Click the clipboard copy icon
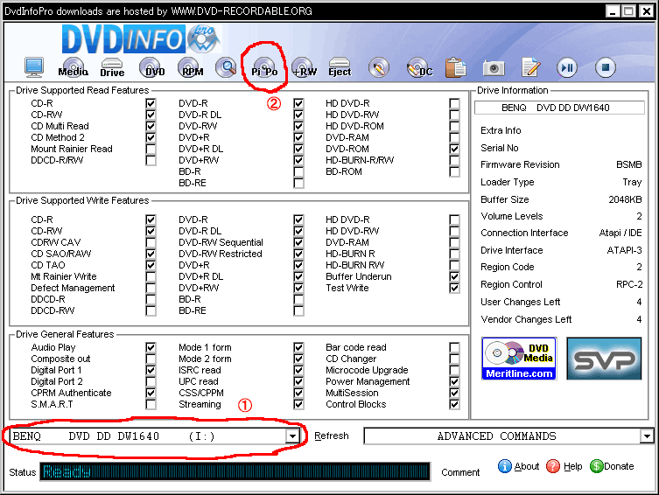Viewport: 659px width, 495px height. coord(456,67)
